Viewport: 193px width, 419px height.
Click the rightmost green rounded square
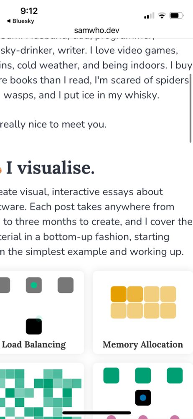coord(175,375)
